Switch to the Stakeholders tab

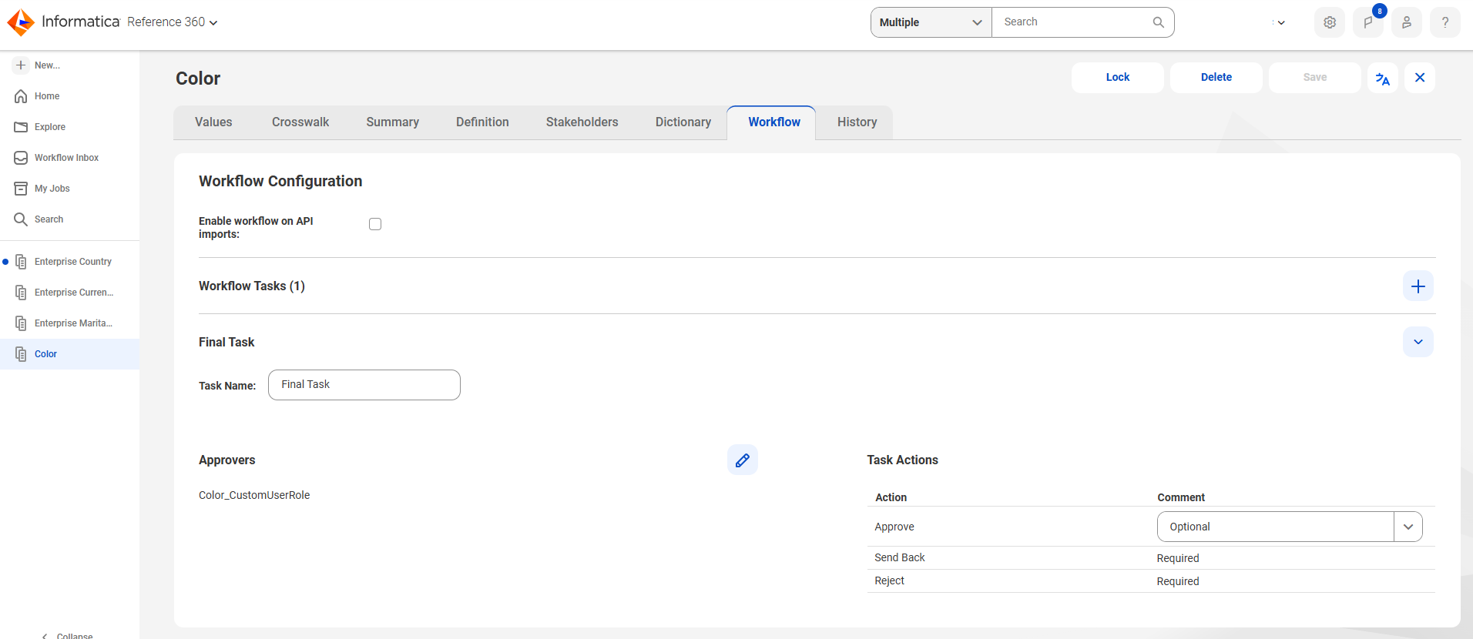(582, 122)
